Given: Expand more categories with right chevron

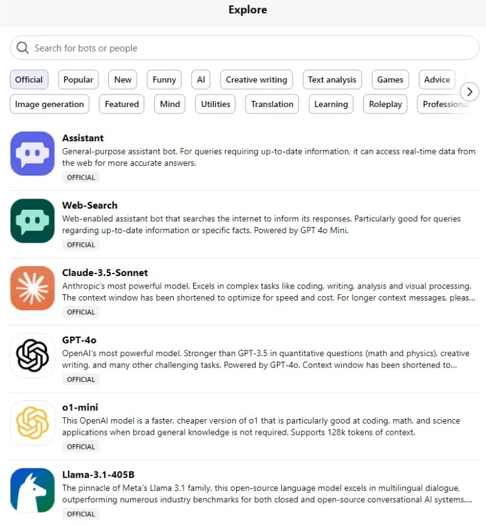Looking at the screenshot, I should click(x=469, y=92).
